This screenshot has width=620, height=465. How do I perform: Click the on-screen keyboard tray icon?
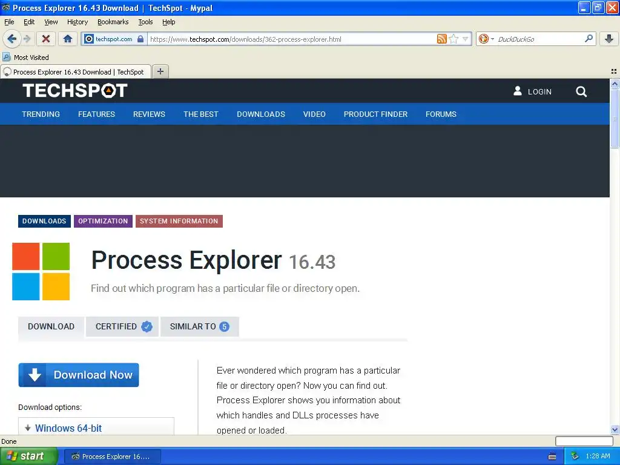coord(552,457)
